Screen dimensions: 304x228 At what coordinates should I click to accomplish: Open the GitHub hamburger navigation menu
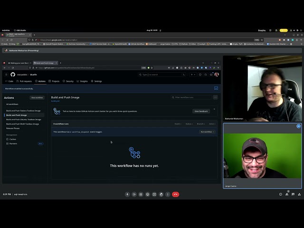pyautogui.click(x=6, y=75)
